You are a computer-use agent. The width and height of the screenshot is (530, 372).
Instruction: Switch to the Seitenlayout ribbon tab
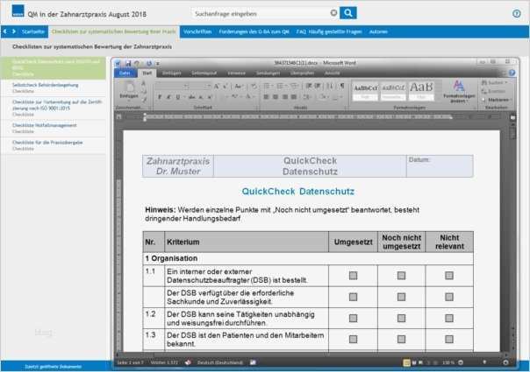point(204,73)
